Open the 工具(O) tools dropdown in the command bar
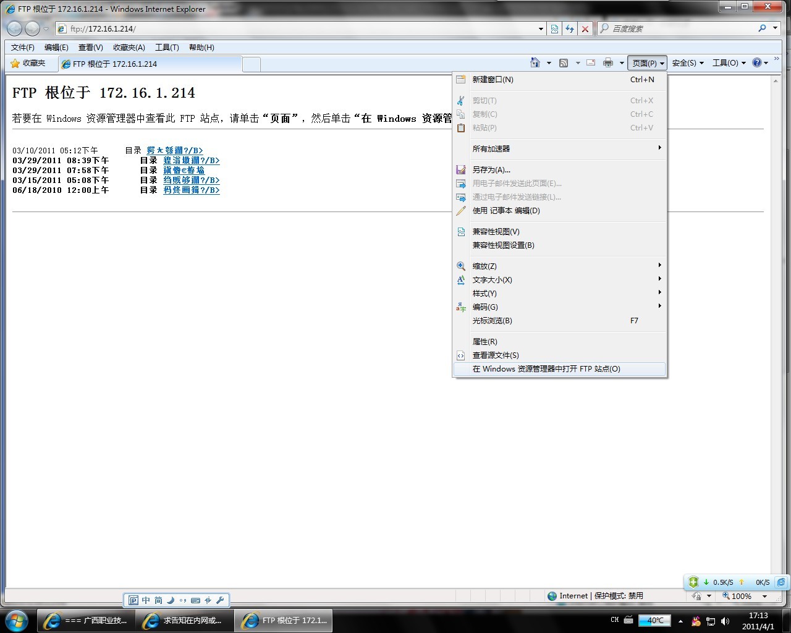Screen dimensions: 791x633 tap(729, 63)
